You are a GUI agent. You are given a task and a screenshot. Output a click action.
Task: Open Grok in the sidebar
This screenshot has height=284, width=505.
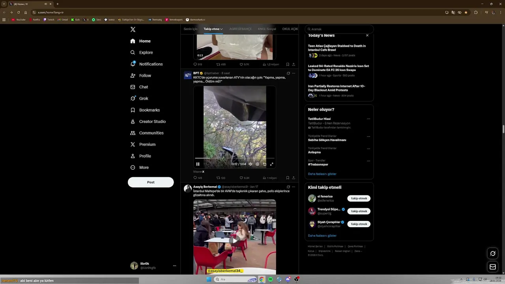(139, 99)
